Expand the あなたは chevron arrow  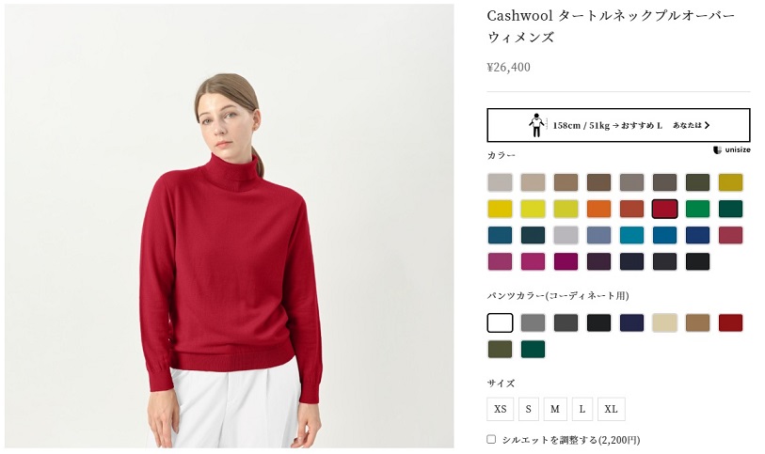pos(707,125)
